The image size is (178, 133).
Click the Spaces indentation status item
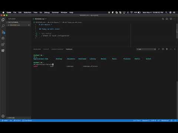point(146,120)
